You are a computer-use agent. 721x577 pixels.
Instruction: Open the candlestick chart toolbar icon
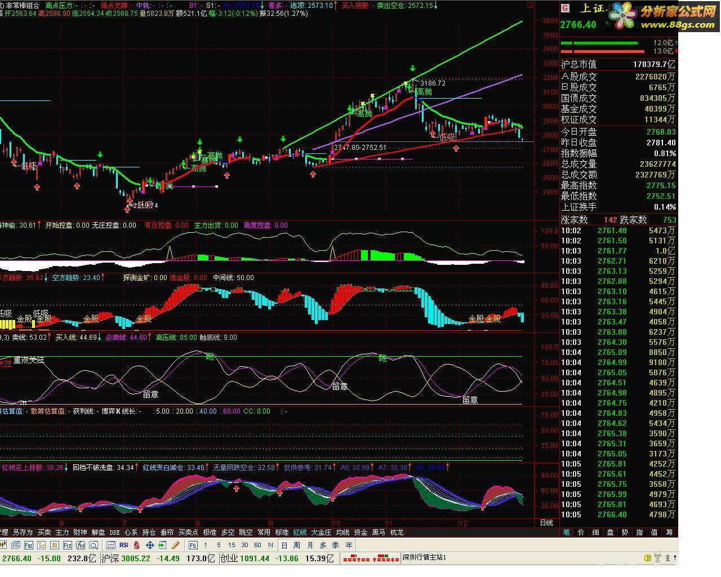(x=3, y=545)
